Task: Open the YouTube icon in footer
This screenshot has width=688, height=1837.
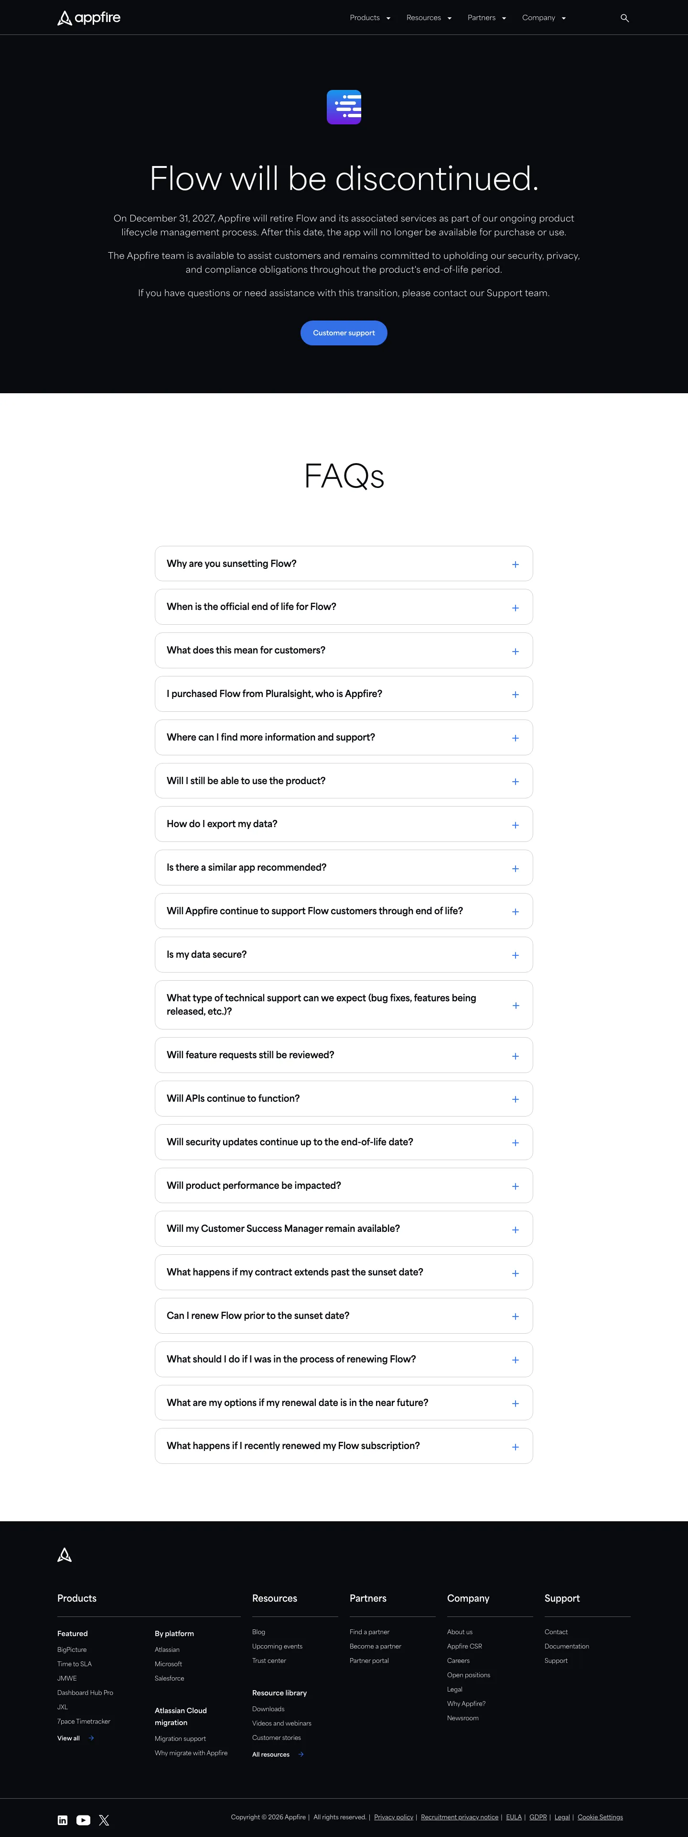Action: pyautogui.click(x=83, y=1820)
